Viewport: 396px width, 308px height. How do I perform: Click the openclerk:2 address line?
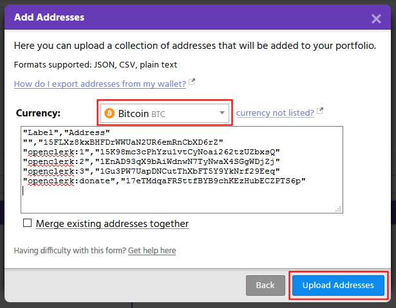[151, 161]
